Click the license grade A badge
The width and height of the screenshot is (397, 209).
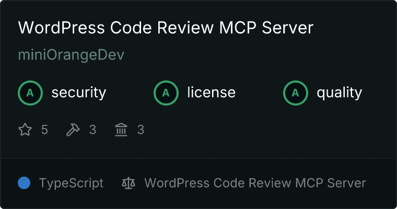[166, 93]
